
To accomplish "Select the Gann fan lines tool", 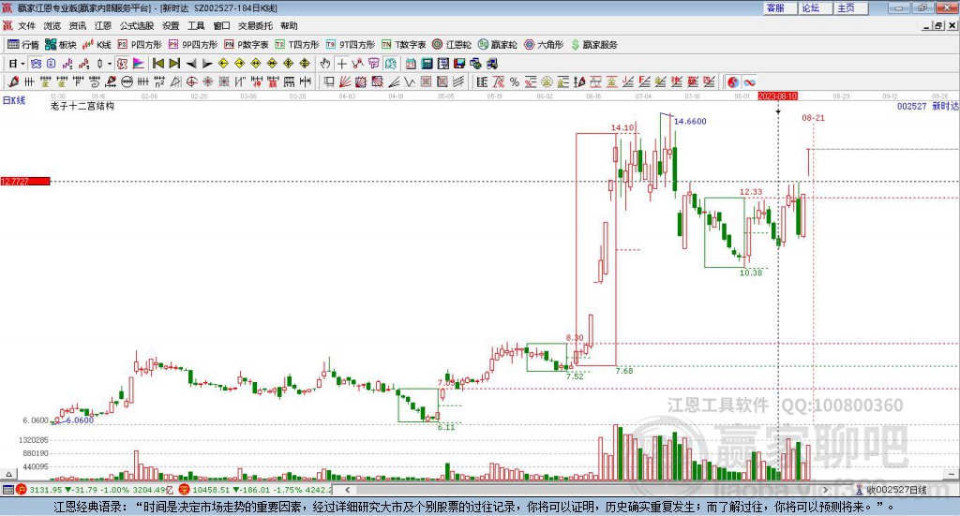I will tap(345, 81).
